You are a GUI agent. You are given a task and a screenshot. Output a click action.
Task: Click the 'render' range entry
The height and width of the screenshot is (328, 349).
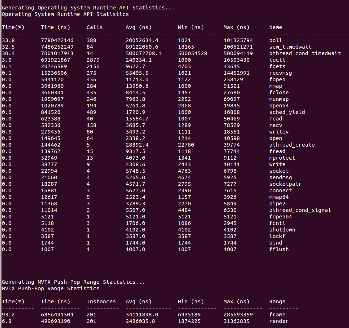(x=278, y=321)
